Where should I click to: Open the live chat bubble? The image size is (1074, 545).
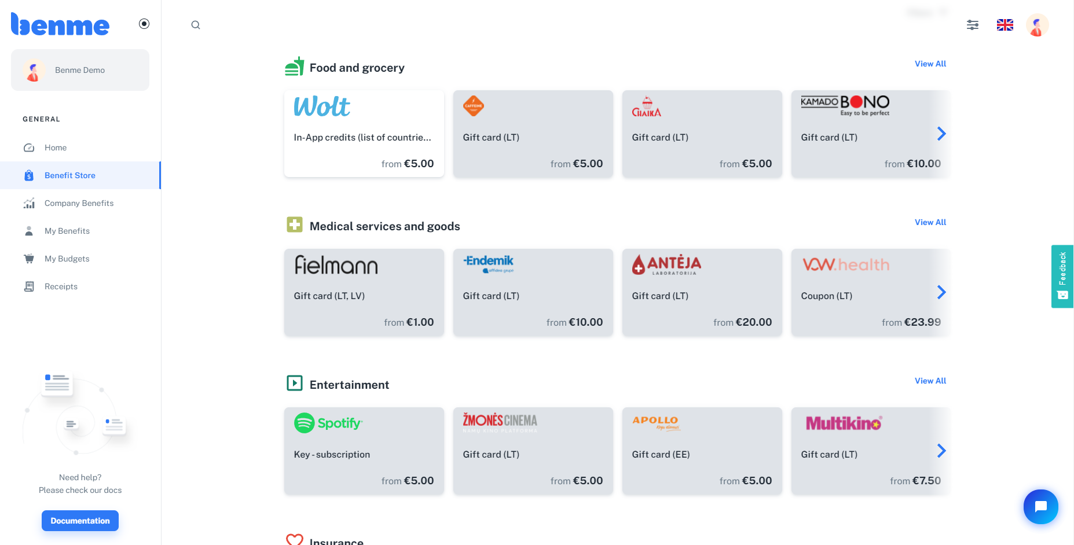click(x=1041, y=507)
